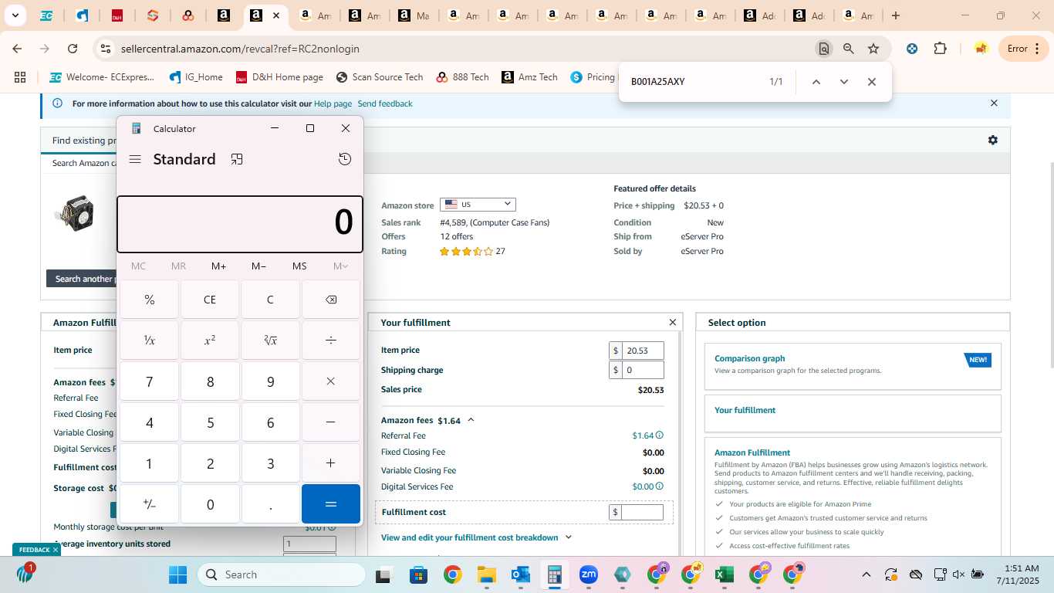The height and width of the screenshot is (593, 1054).
Task: Close the active Amazon browser tab
Action: click(x=276, y=15)
